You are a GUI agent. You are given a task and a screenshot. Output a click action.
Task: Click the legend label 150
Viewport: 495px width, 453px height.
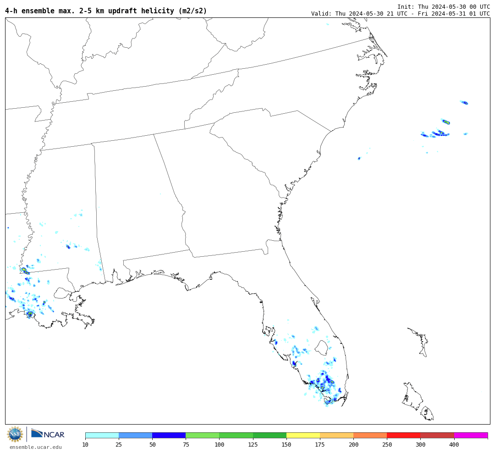tap(286, 444)
